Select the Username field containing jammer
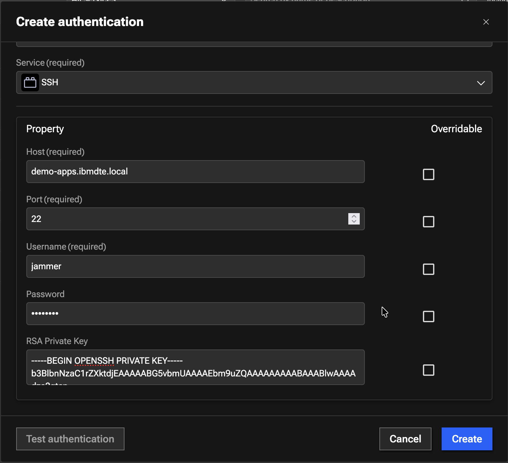 click(195, 266)
